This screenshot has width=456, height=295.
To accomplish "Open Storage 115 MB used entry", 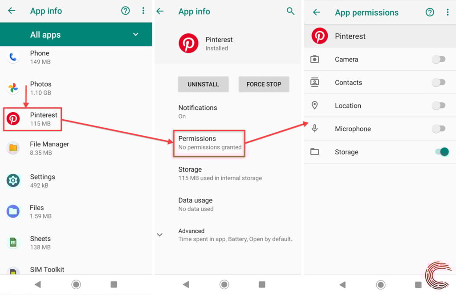I will [228, 174].
